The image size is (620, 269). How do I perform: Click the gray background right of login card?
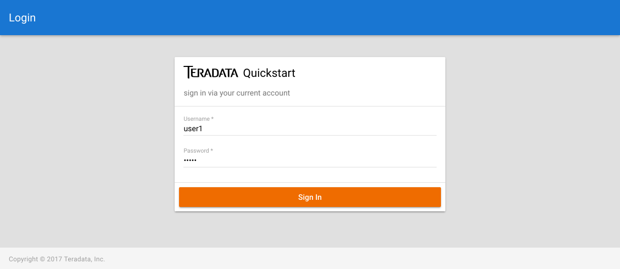533,137
